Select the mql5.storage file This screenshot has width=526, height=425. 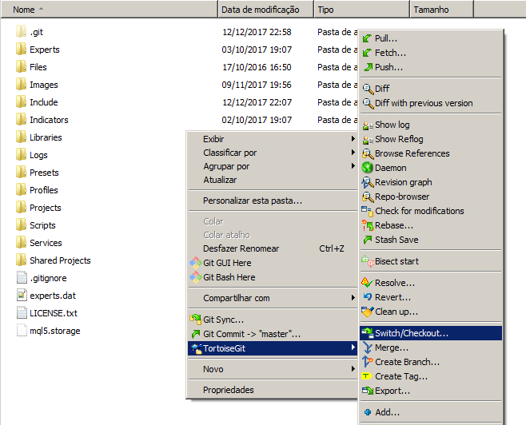click(48, 331)
